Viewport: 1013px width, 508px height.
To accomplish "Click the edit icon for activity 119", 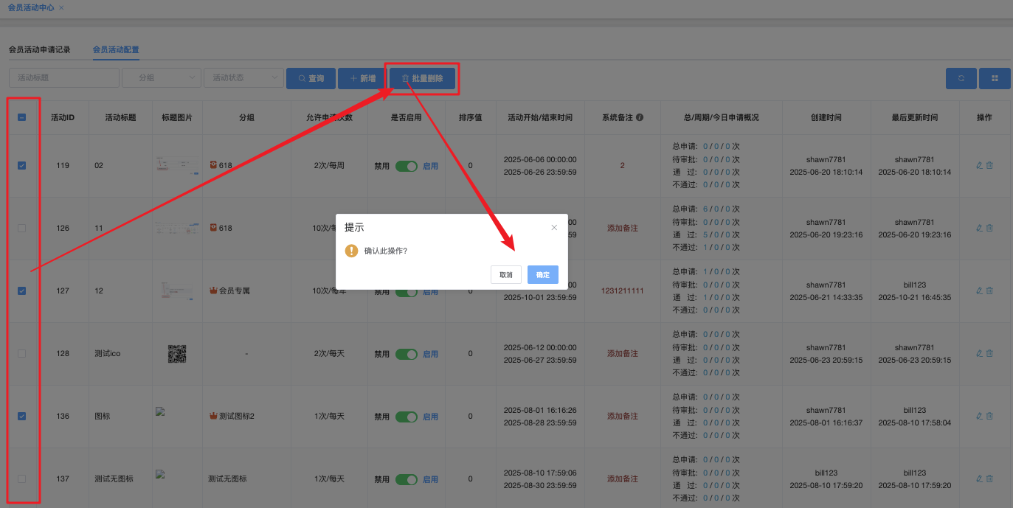I will point(979,165).
